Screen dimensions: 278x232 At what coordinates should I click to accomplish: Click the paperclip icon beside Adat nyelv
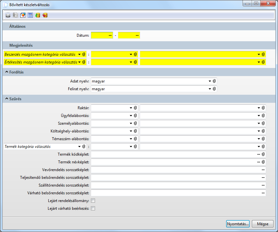(214, 81)
